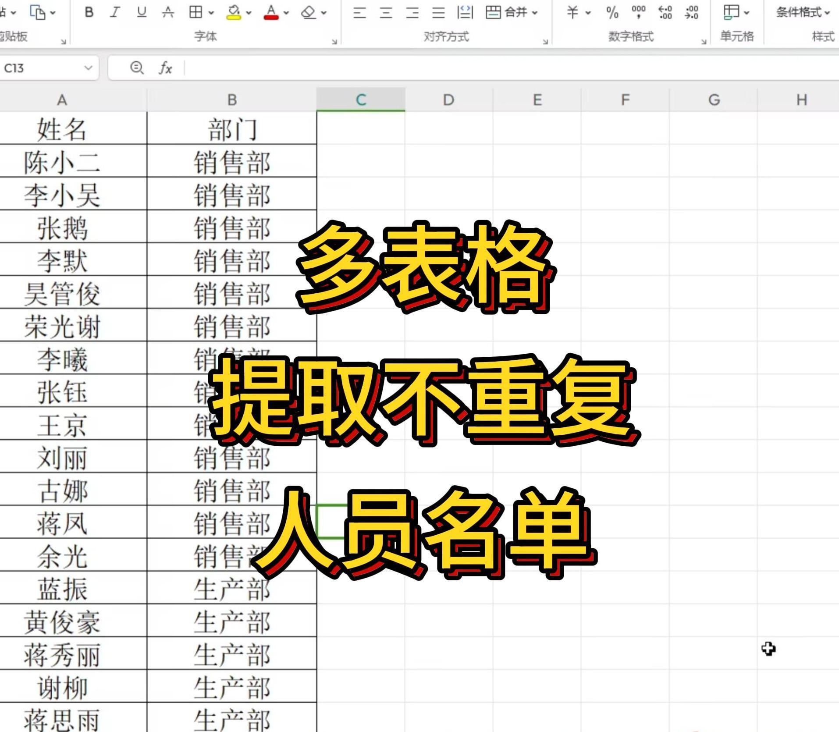Click the cell borders icon

pyautogui.click(x=196, y=12)
